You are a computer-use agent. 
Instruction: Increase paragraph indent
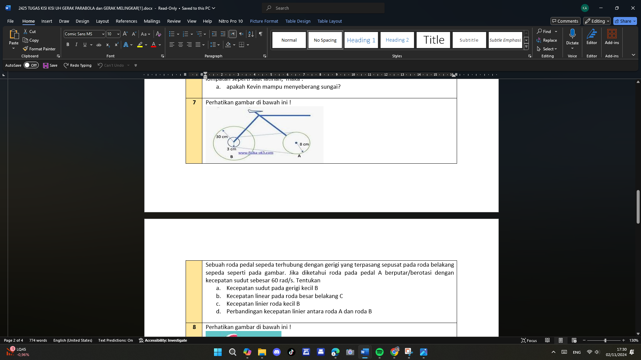pos(223,34)
